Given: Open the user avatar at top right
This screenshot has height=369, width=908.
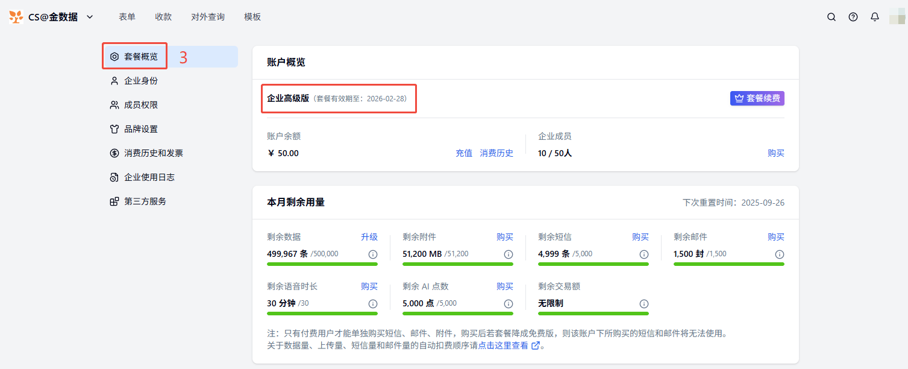Looking at the screenshot, I should click(897, 17).
